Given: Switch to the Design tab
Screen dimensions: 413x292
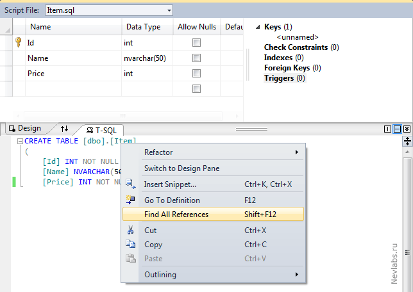Looking at the screenshot, I should [24, 129].
